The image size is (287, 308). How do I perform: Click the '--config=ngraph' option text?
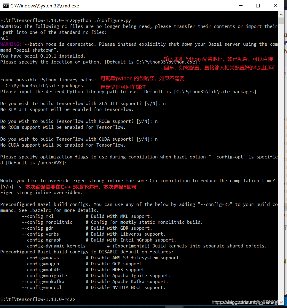coord(42,240)
